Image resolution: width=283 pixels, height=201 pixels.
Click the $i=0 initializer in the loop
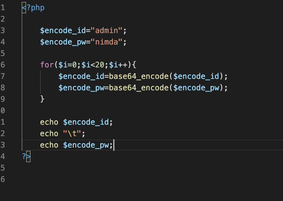point(67,65)
